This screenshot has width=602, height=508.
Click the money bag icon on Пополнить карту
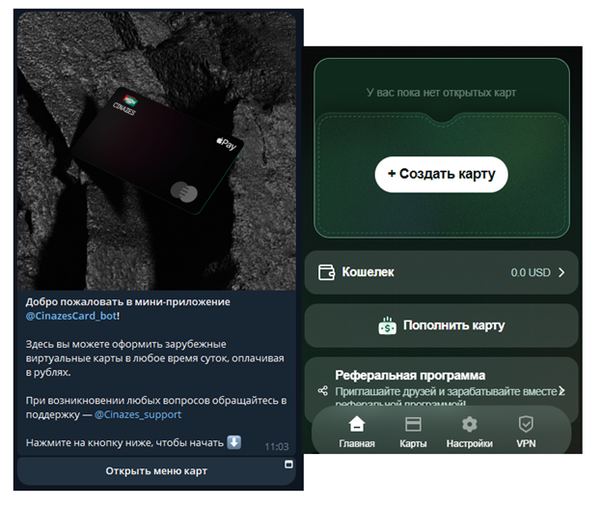388,325
